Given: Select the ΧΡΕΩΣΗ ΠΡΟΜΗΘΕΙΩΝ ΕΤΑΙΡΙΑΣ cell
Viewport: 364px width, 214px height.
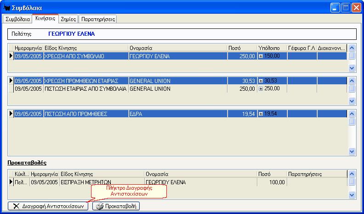Looking at the screenshot, I should pos(86,81).
